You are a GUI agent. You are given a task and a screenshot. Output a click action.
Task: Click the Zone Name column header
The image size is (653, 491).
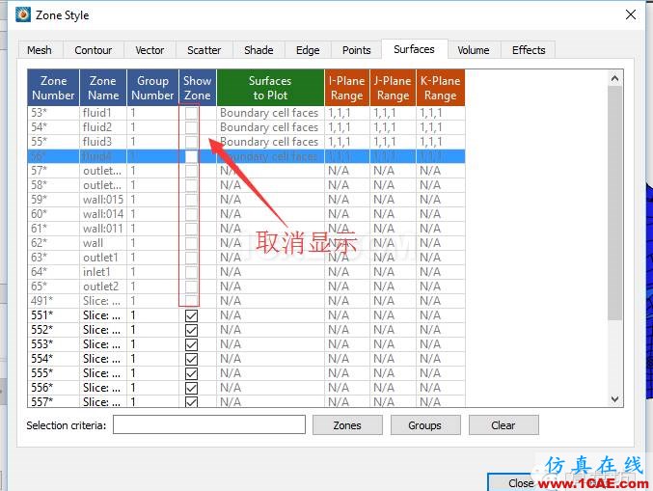[x=103, y=88]
